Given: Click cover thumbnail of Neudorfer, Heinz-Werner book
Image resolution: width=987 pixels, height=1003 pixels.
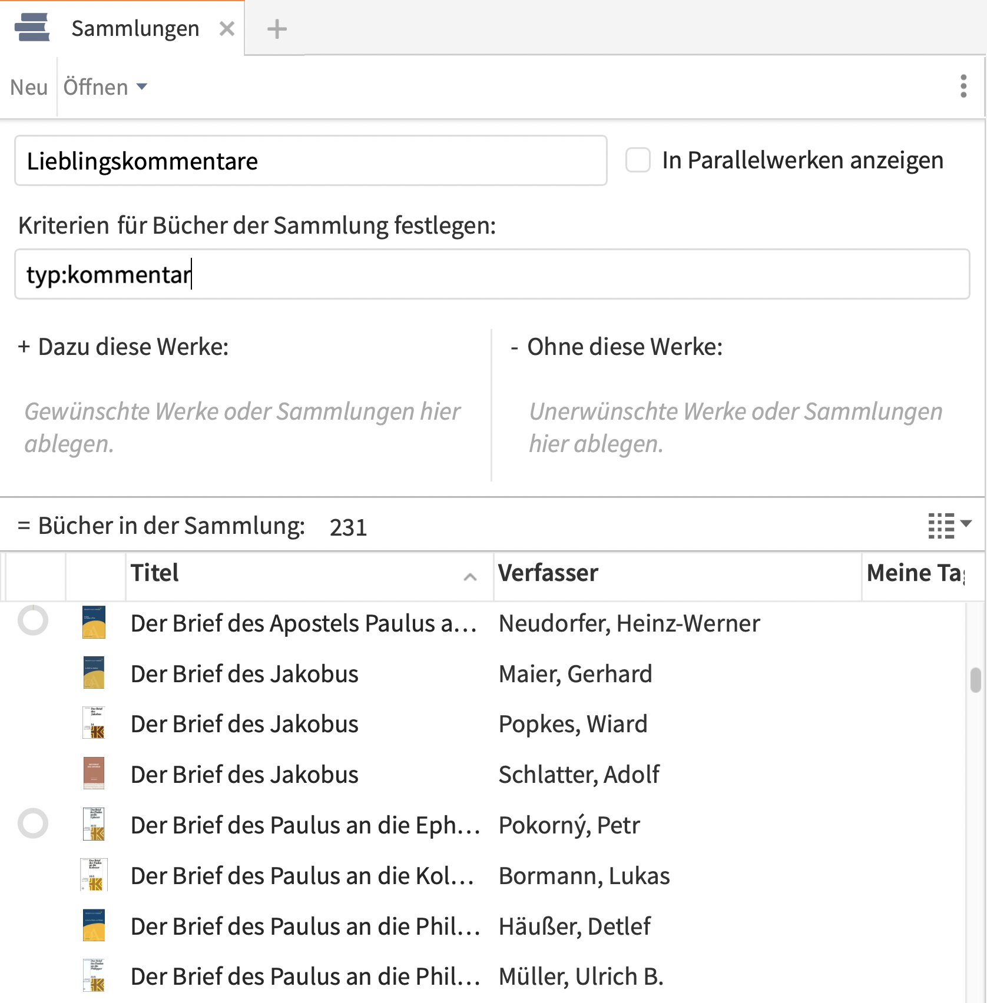Looking at the screenshot, I should [94, 623].
